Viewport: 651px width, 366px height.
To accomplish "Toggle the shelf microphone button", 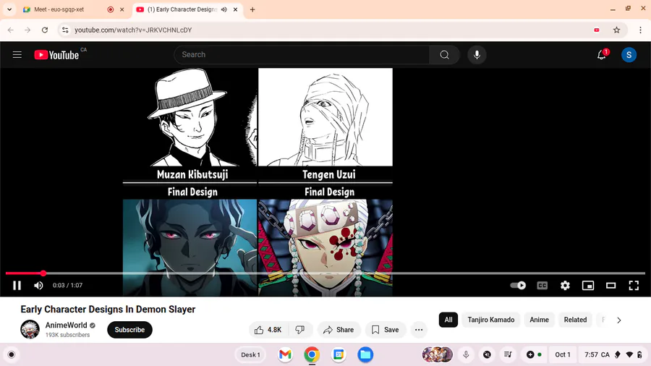I will coord(466,355).
